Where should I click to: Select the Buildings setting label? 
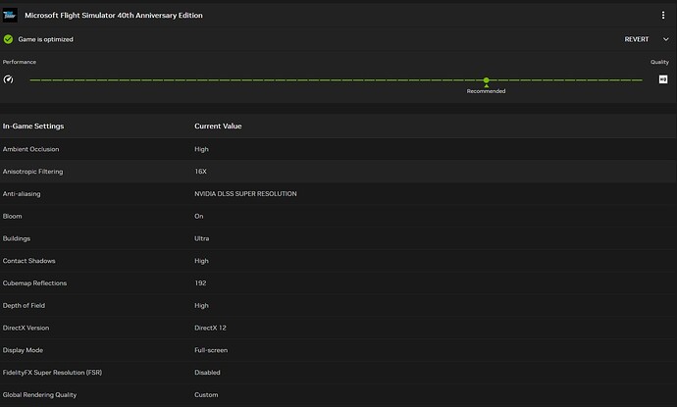click(x=17, y=238)
